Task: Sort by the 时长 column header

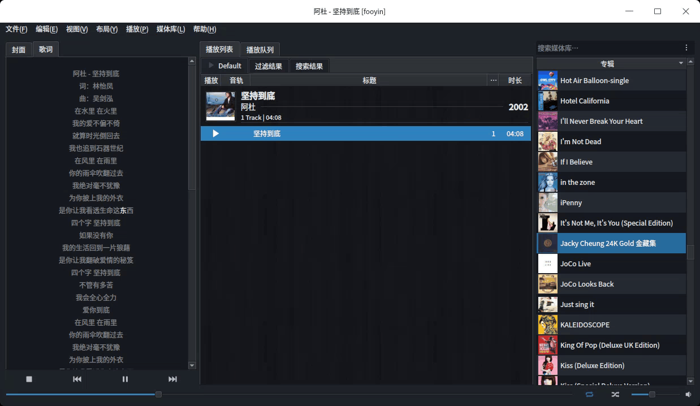Action: pyautogui.click(x=515, y=80)
